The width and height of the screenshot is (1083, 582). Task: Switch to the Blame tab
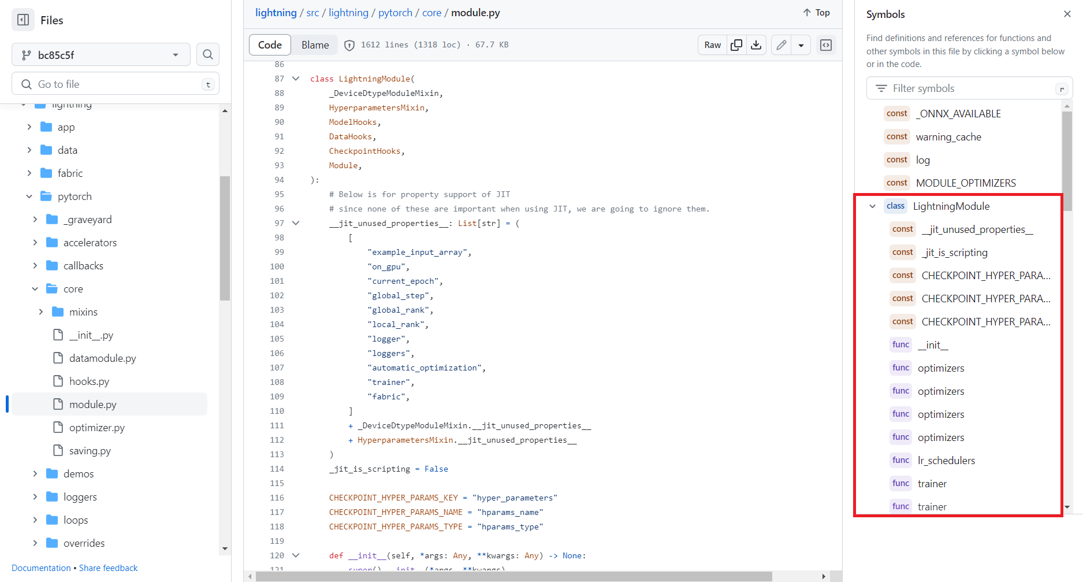point(314,45)
